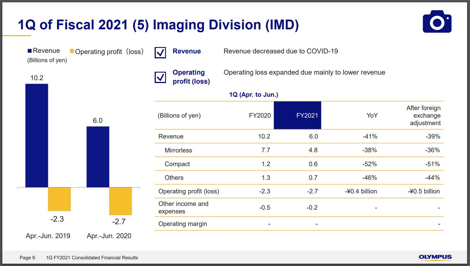
Task: Click the 'Operating loss expanded due mainly to lower revenue' text
Action: point(304,72)
